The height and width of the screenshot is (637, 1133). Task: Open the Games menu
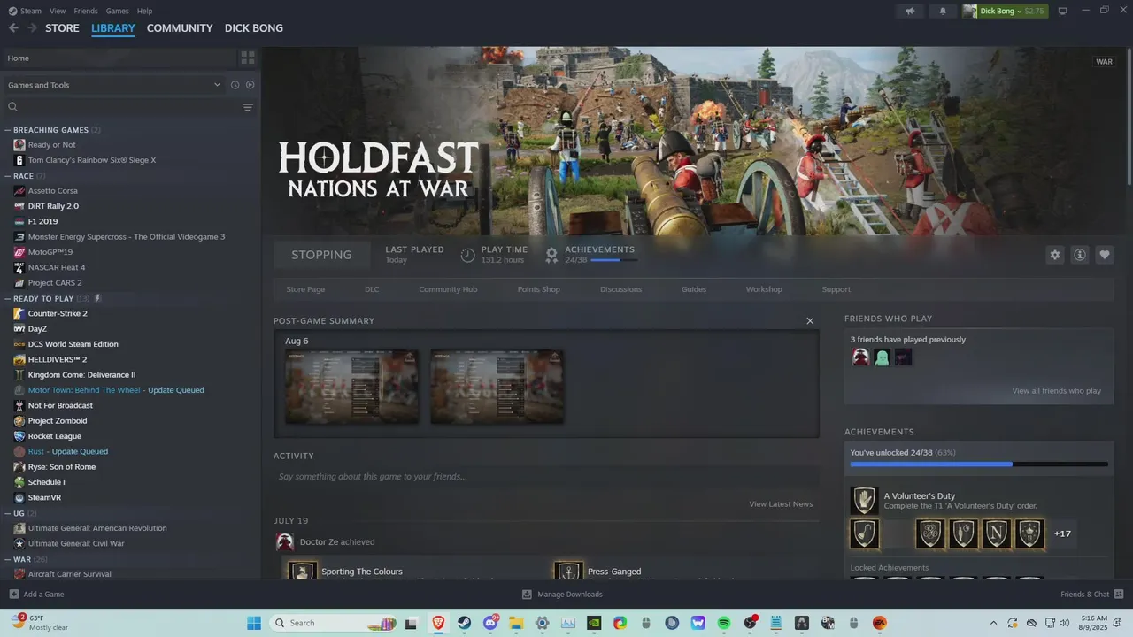[117, 11]
